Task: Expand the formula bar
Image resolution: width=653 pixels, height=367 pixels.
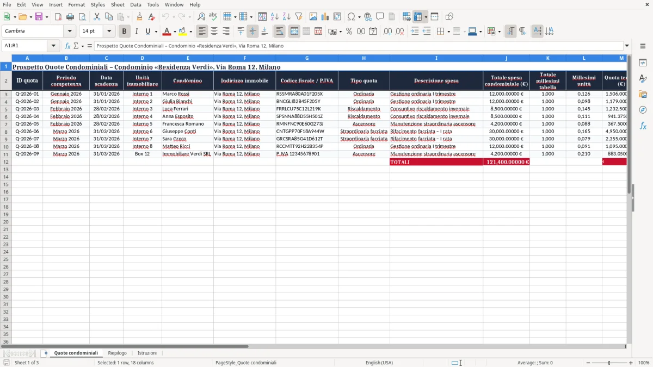Action: point(627,46)
